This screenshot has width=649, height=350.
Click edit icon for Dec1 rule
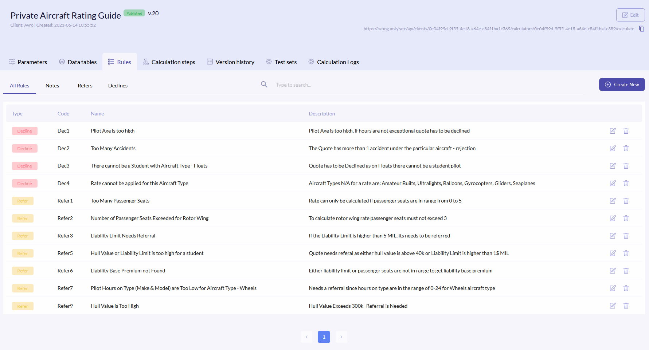tap(613, 131)
